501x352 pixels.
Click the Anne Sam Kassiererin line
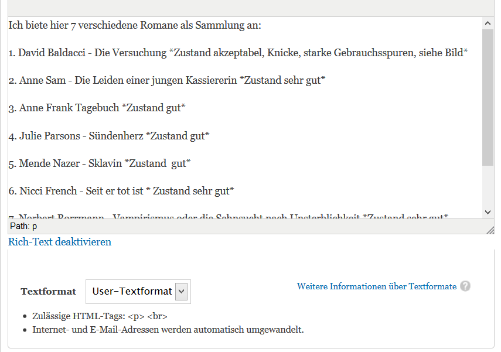coord(166,80)
